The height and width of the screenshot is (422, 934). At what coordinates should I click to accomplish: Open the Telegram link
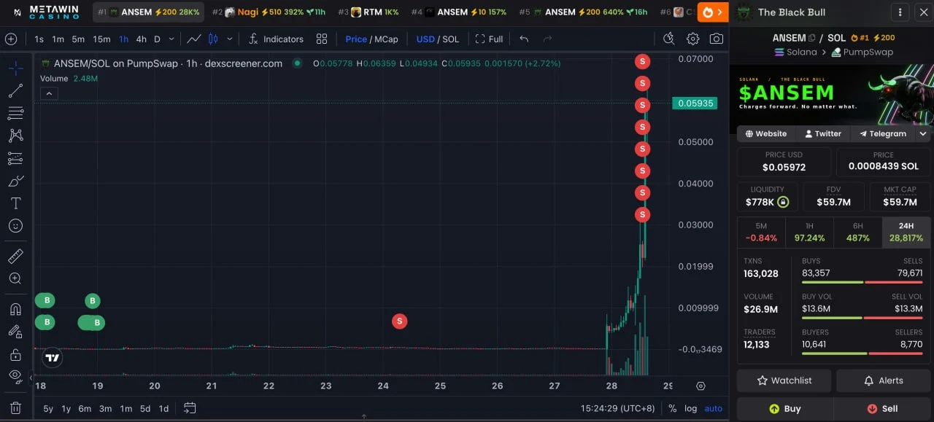(x=882, y=133)
